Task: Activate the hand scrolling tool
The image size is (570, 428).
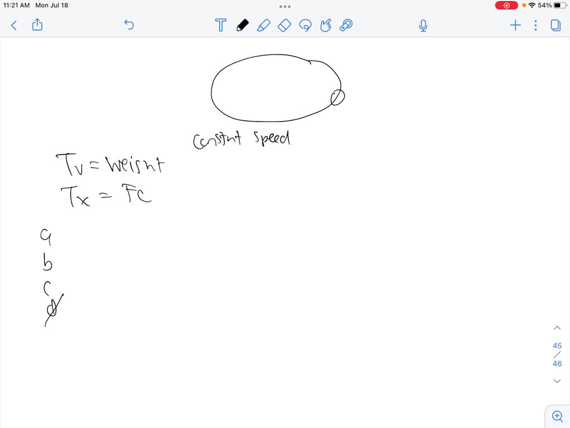Action: coord(326,25)
